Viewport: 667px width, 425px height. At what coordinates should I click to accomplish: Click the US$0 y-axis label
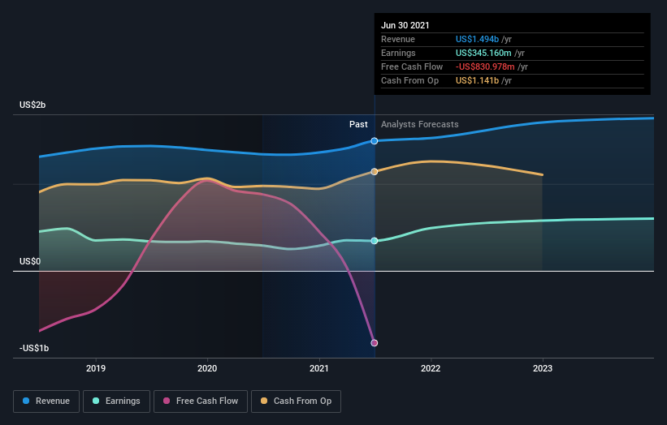click(30, 261)
